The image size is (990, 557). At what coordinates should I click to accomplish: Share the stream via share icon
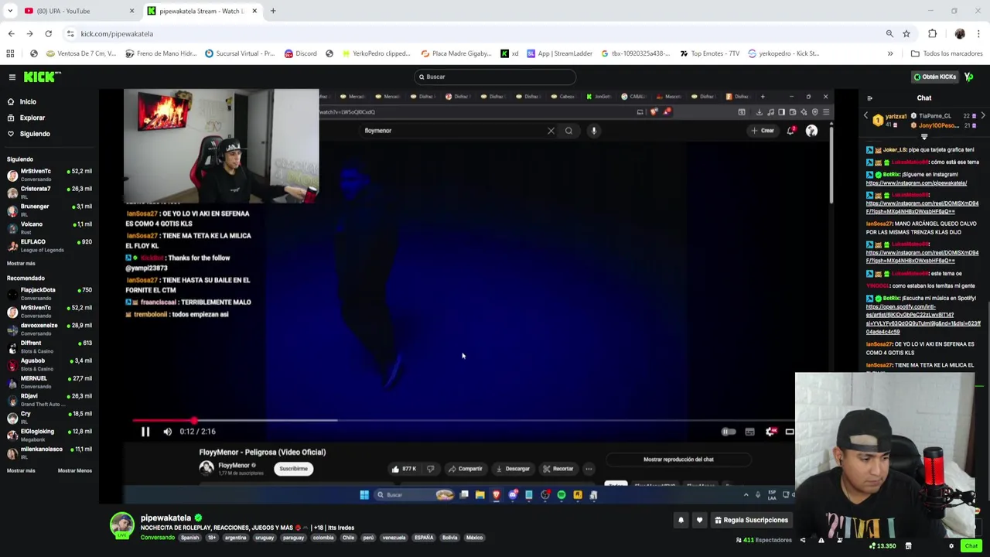(803, 540)
